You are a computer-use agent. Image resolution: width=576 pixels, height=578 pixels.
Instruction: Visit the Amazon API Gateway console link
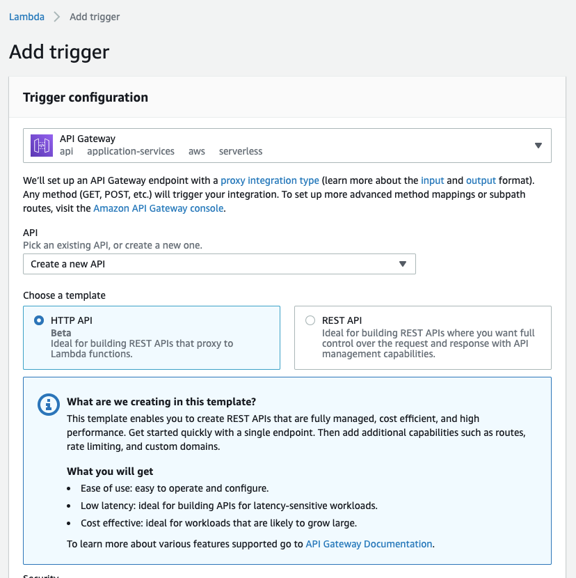coord(159,208)
